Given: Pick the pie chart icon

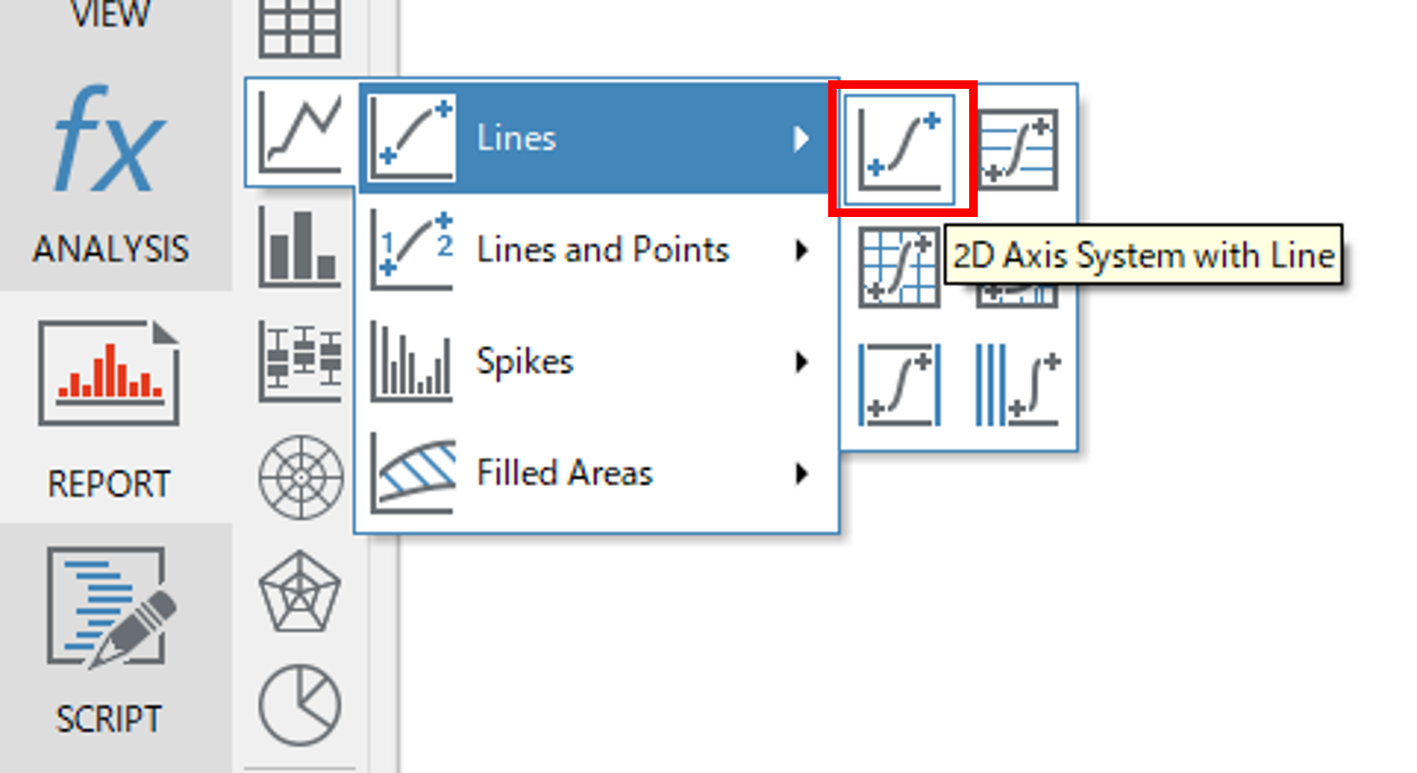Looking at the screenshot, I should click(300, 706).
